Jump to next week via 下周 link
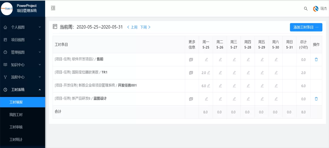Viewport: 329px width, 148px height. pos(145,27)
